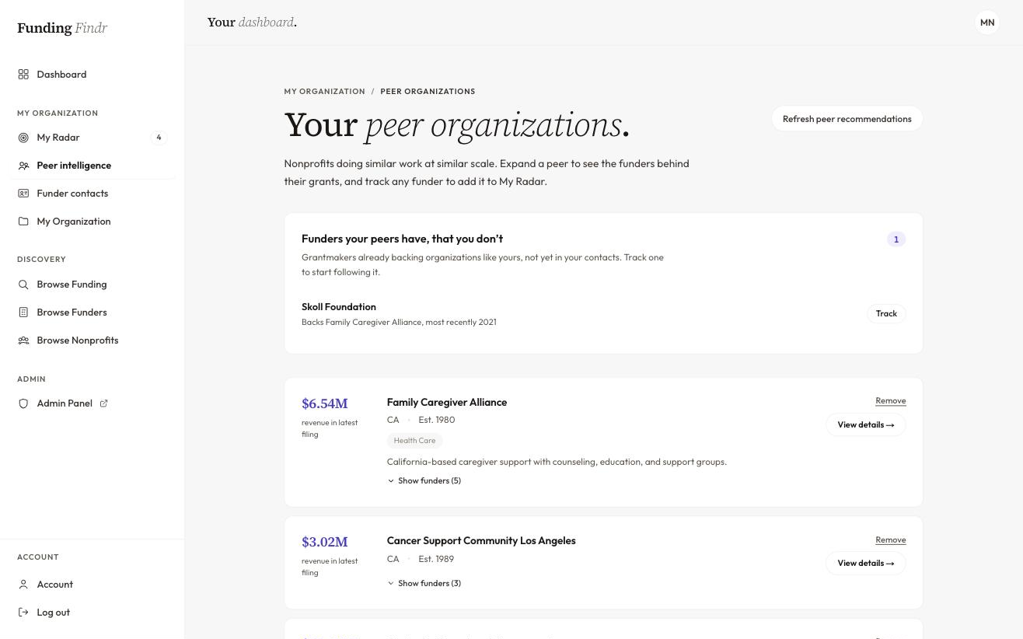Screen dimensions: 1023x639
Task: Click the My Radar target icon
Action: [23, 138]
